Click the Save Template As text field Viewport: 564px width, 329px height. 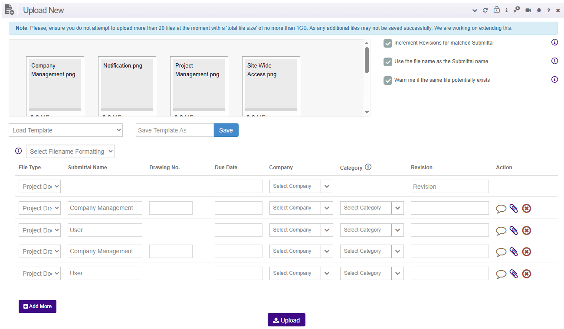click(174, 130)
